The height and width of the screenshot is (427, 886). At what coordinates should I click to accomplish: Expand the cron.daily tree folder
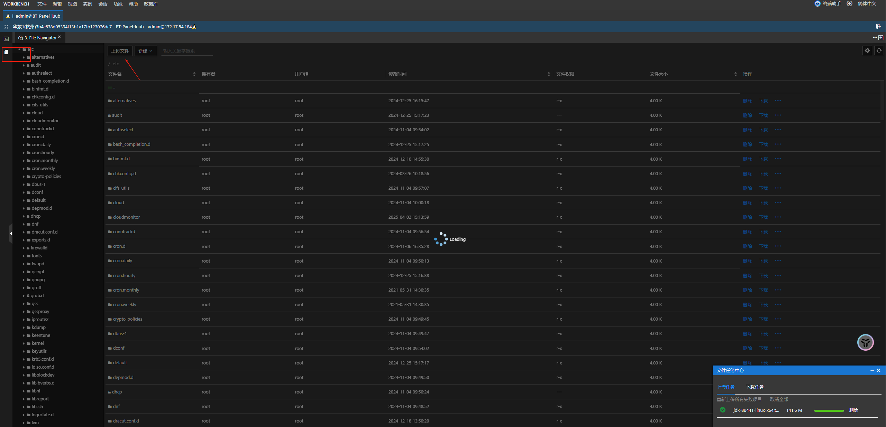click(x=24, y=145)
